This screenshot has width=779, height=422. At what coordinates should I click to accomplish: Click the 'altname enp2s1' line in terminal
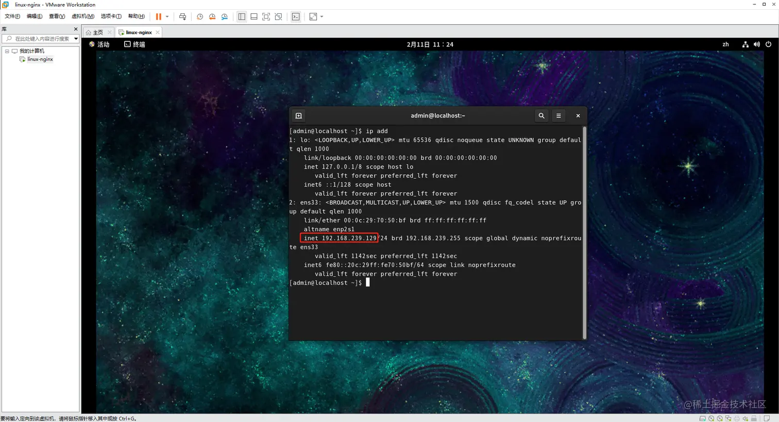[x=329, y=229]
